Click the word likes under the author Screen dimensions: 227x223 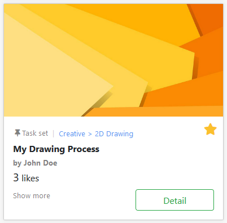[30, 178]
